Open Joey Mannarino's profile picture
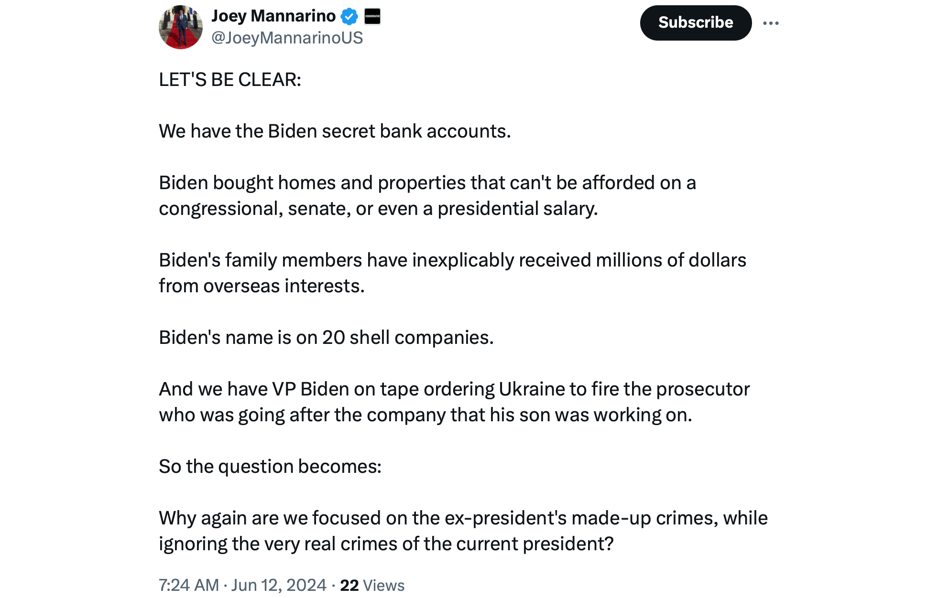Image resolution: width=938 pixels, height=598 pixels. pos(180,27)
